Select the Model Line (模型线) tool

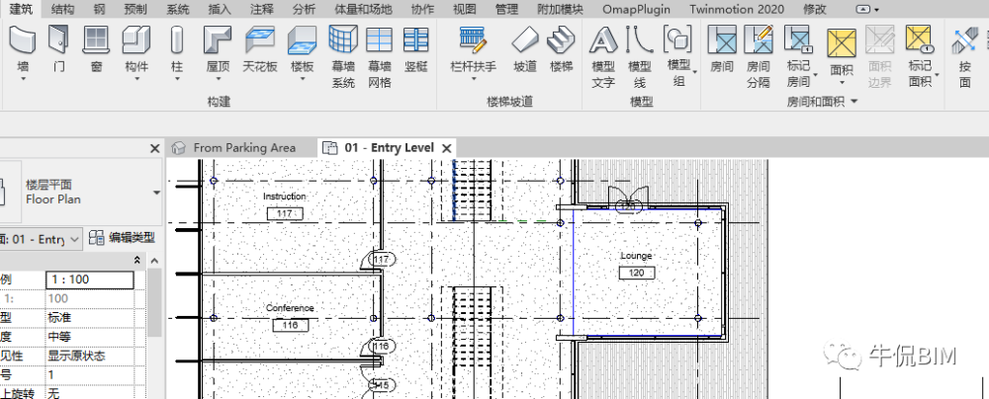(640, 56)
